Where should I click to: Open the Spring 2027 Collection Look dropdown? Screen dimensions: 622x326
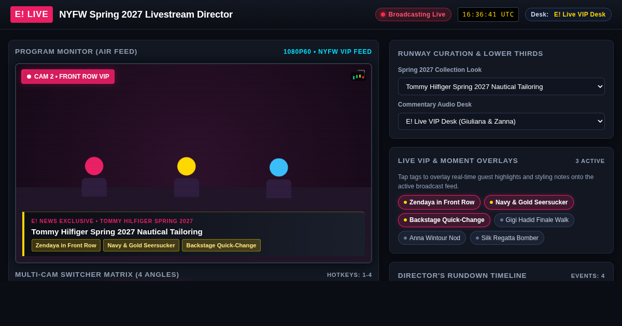coord(501,86)
